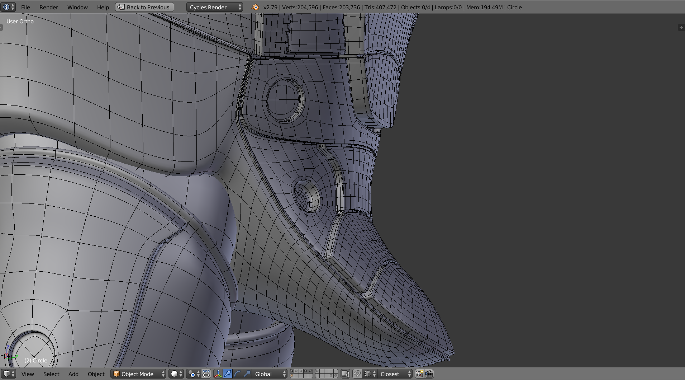This screenshot has width=685, height=380.
Task: Open the File menu
Action: coord(25,7)
